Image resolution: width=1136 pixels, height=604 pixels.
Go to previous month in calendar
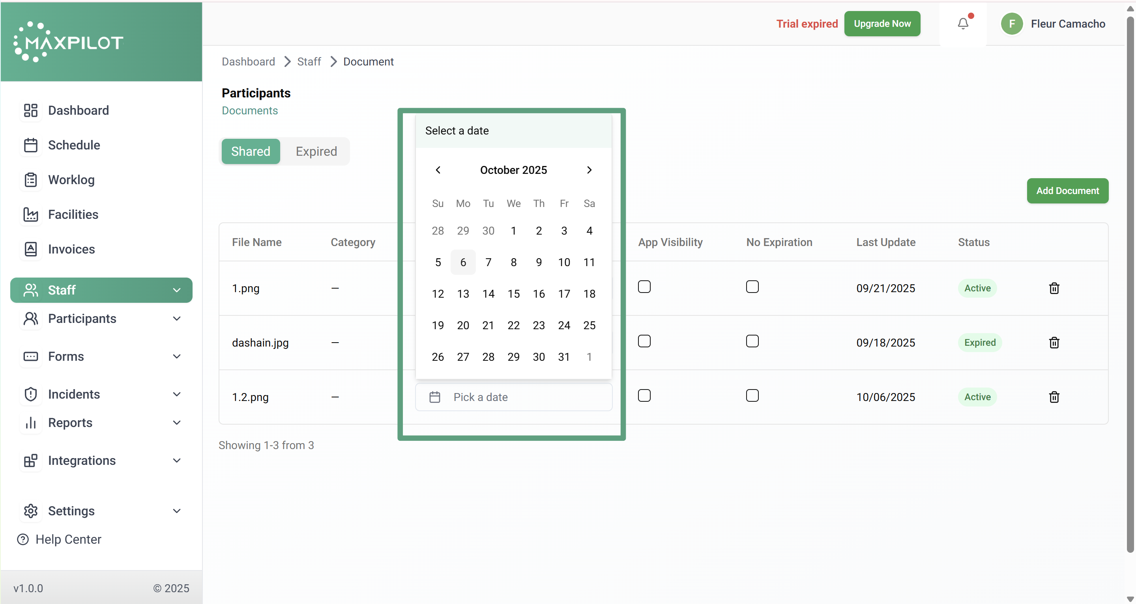[438, 170]
